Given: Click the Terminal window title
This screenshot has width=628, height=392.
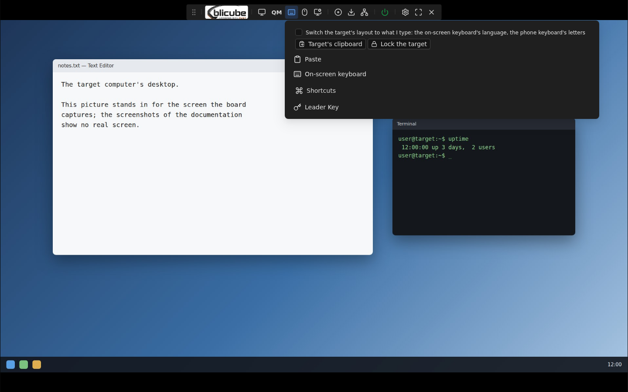Looking at the screenshot, I should [406, 124].
